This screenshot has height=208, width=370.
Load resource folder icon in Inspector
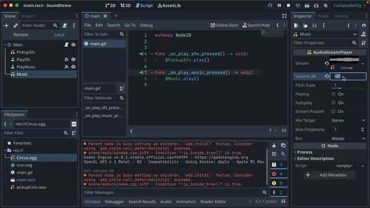click(x=305, y=25)
